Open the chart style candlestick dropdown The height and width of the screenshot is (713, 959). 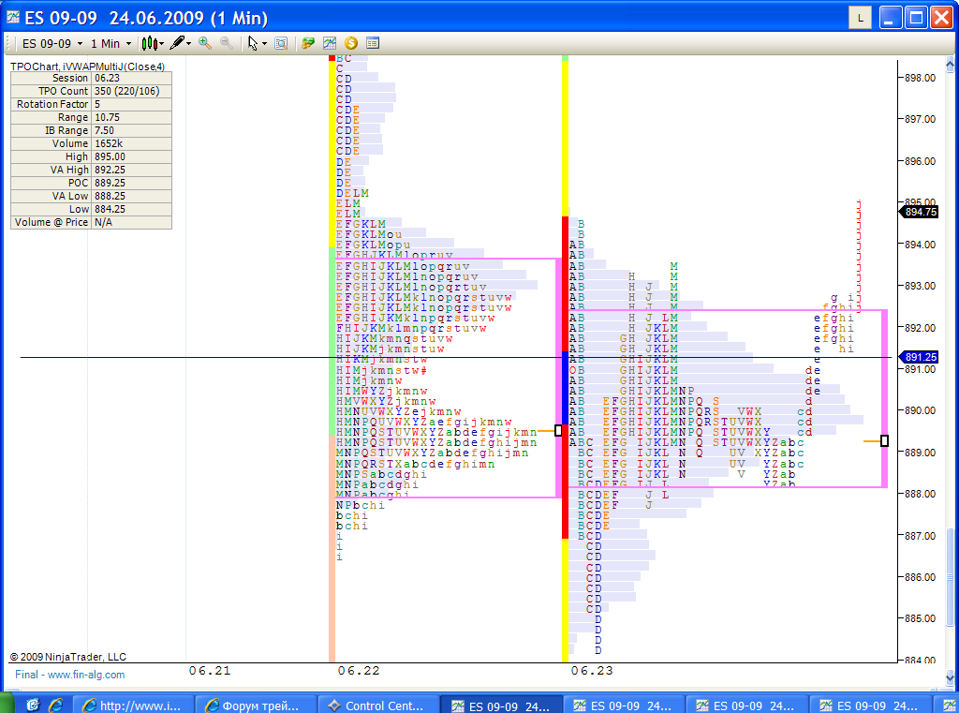pos(152,43)
